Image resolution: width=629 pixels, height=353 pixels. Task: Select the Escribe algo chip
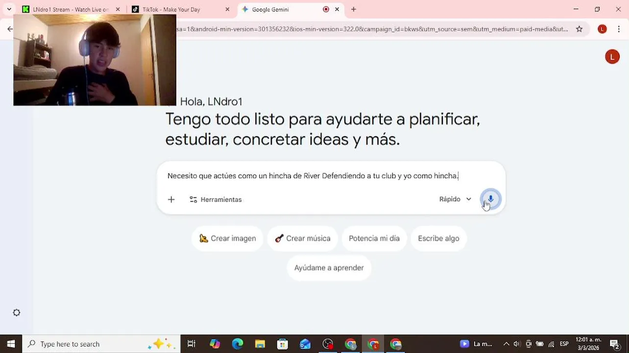coord(438,238)
